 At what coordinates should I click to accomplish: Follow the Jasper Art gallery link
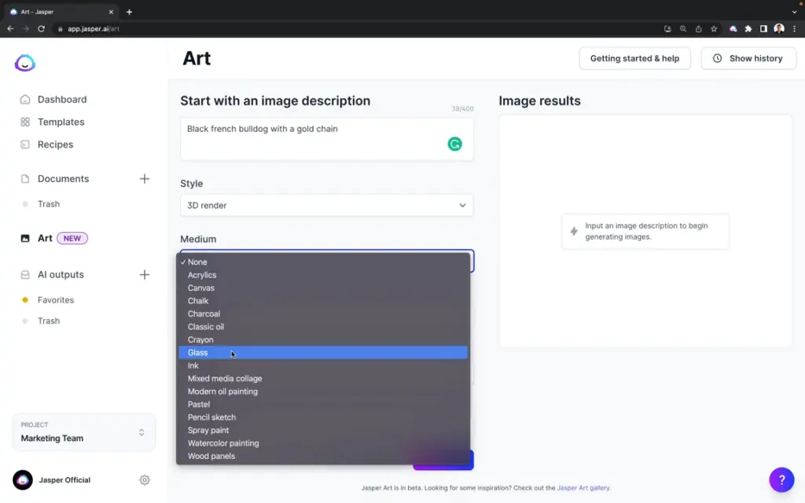point(583,488)
